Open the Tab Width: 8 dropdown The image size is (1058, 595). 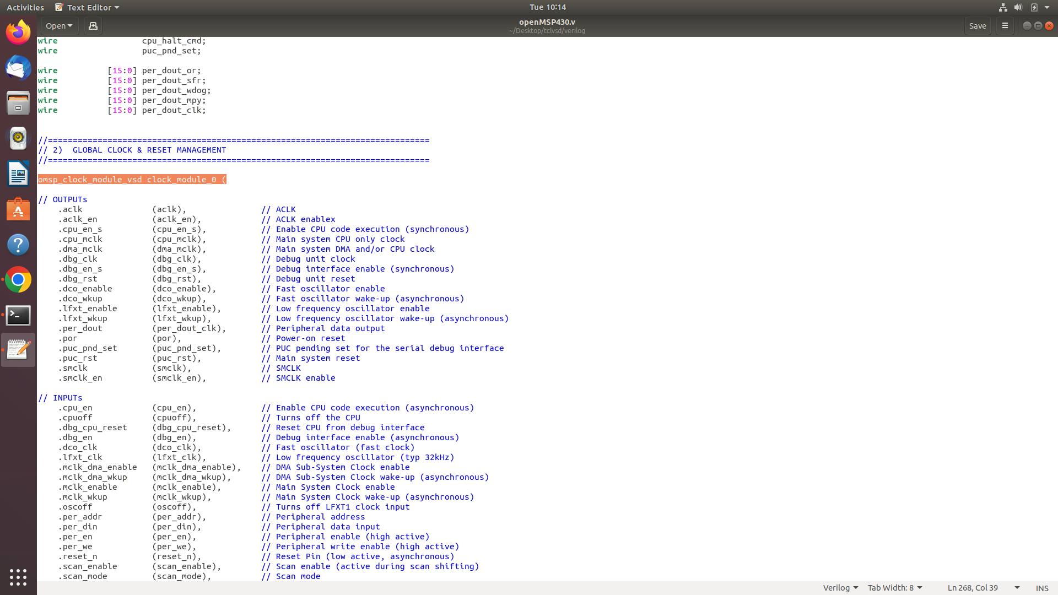(894, 587)
